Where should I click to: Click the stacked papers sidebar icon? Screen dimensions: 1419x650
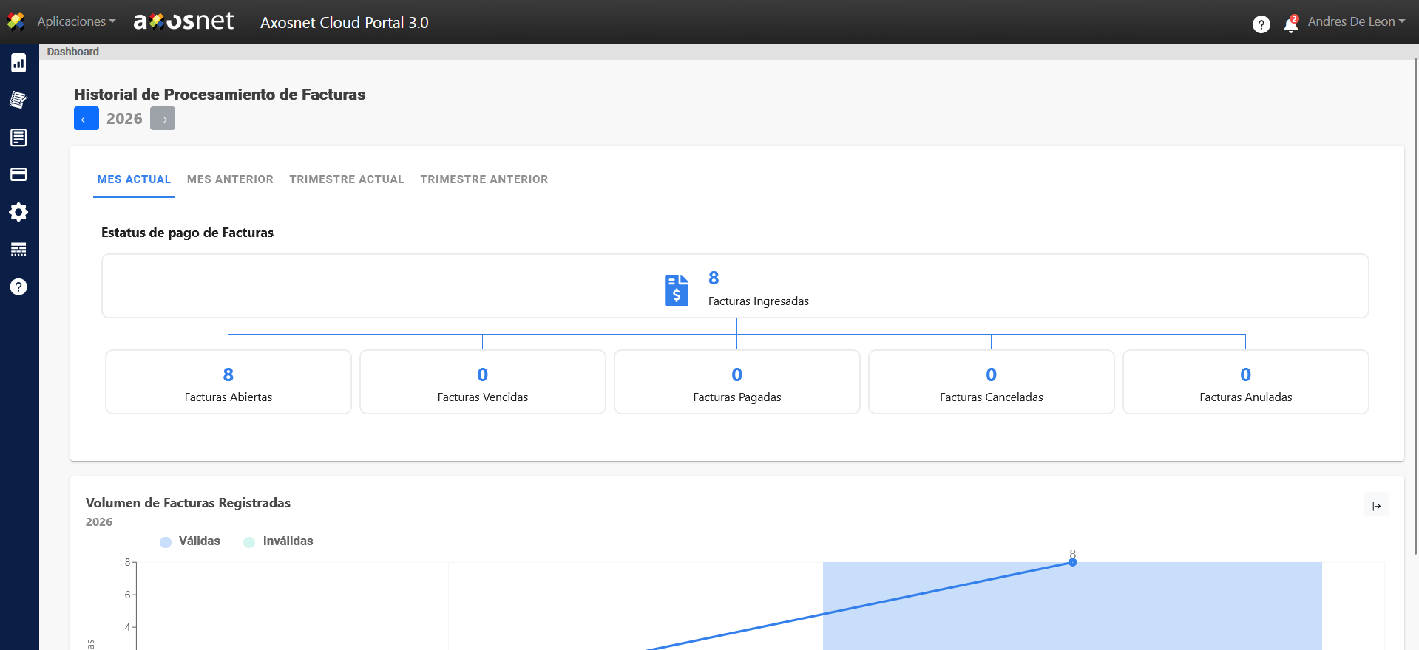click(x=18, y=100)
